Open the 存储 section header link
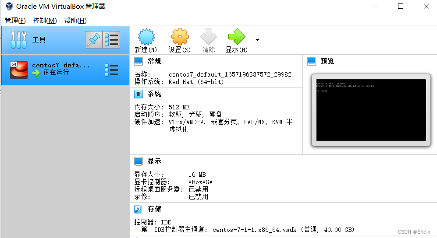 154,209
